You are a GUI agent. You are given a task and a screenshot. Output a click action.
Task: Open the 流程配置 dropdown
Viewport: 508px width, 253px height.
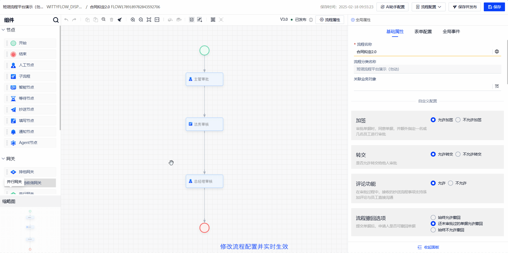(x=429, y=7)
